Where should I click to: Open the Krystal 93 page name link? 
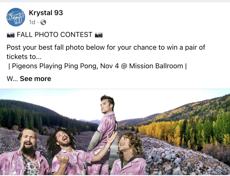point(46,13)
